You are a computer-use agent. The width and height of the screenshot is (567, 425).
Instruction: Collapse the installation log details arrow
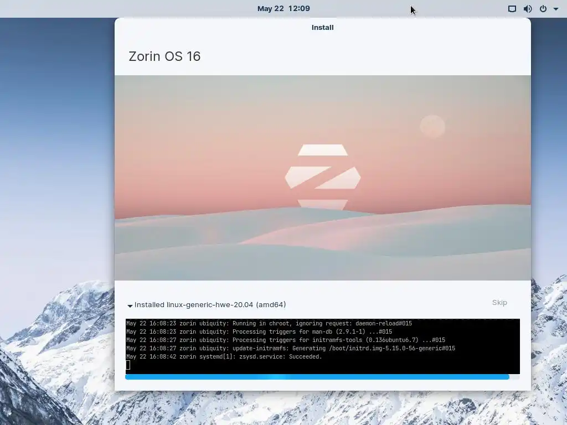[x=130, y=305]
